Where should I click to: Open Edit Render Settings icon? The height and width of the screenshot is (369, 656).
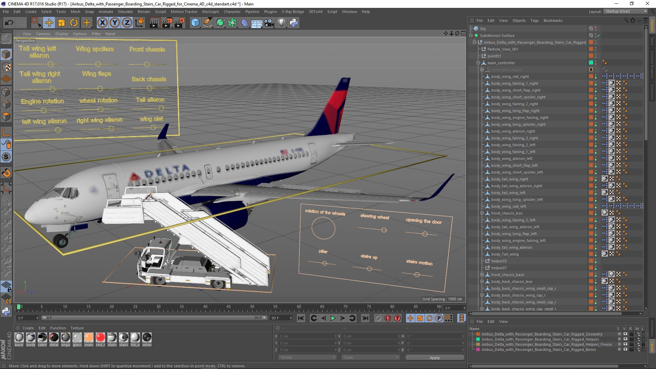[180, 23]
